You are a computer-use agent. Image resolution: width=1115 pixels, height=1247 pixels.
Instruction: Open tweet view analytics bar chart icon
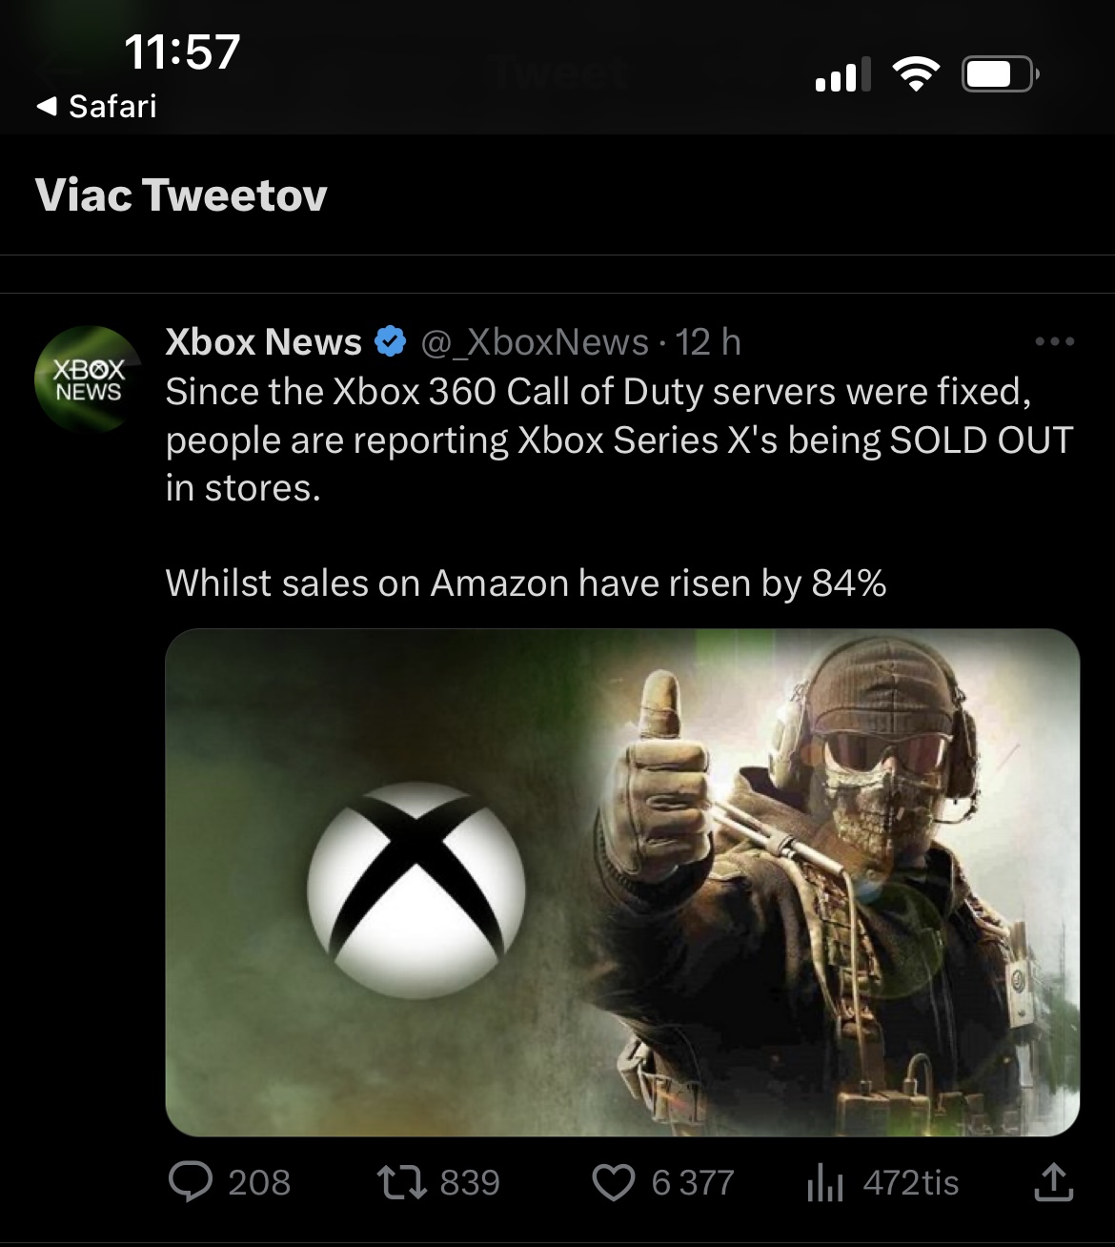(x=824, y=1183)
